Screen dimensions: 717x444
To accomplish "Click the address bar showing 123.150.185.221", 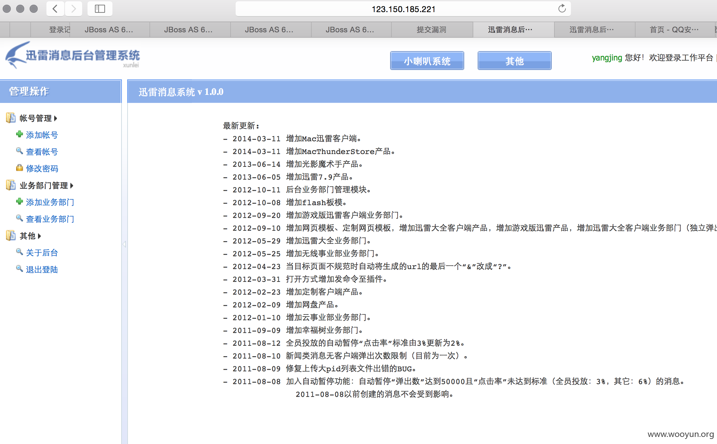I will (x=403, y=9).
